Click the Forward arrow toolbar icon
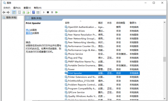 point(8,12)
